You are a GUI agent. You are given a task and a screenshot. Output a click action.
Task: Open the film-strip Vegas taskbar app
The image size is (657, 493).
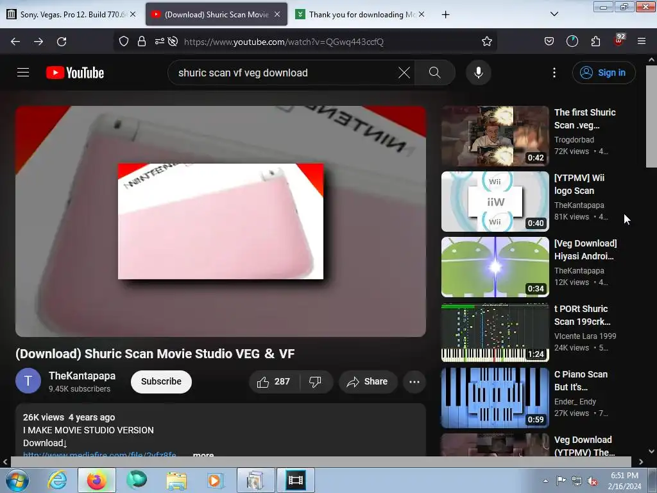point(295,480)
